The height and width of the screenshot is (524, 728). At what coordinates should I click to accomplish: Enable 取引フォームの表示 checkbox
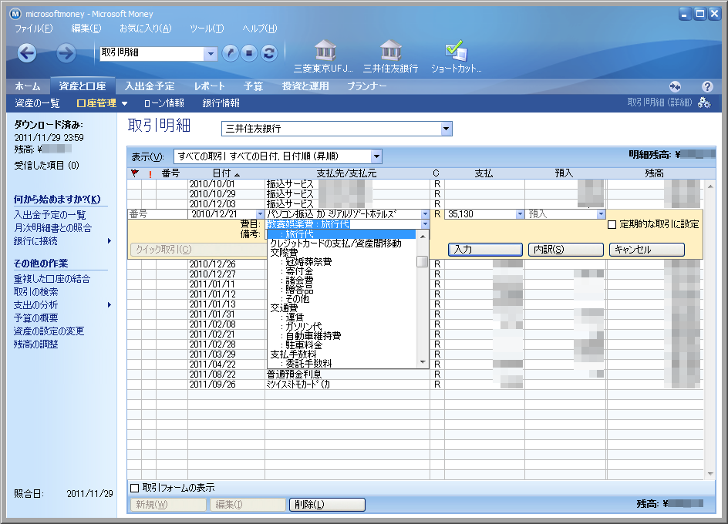(x=135, y=488)
